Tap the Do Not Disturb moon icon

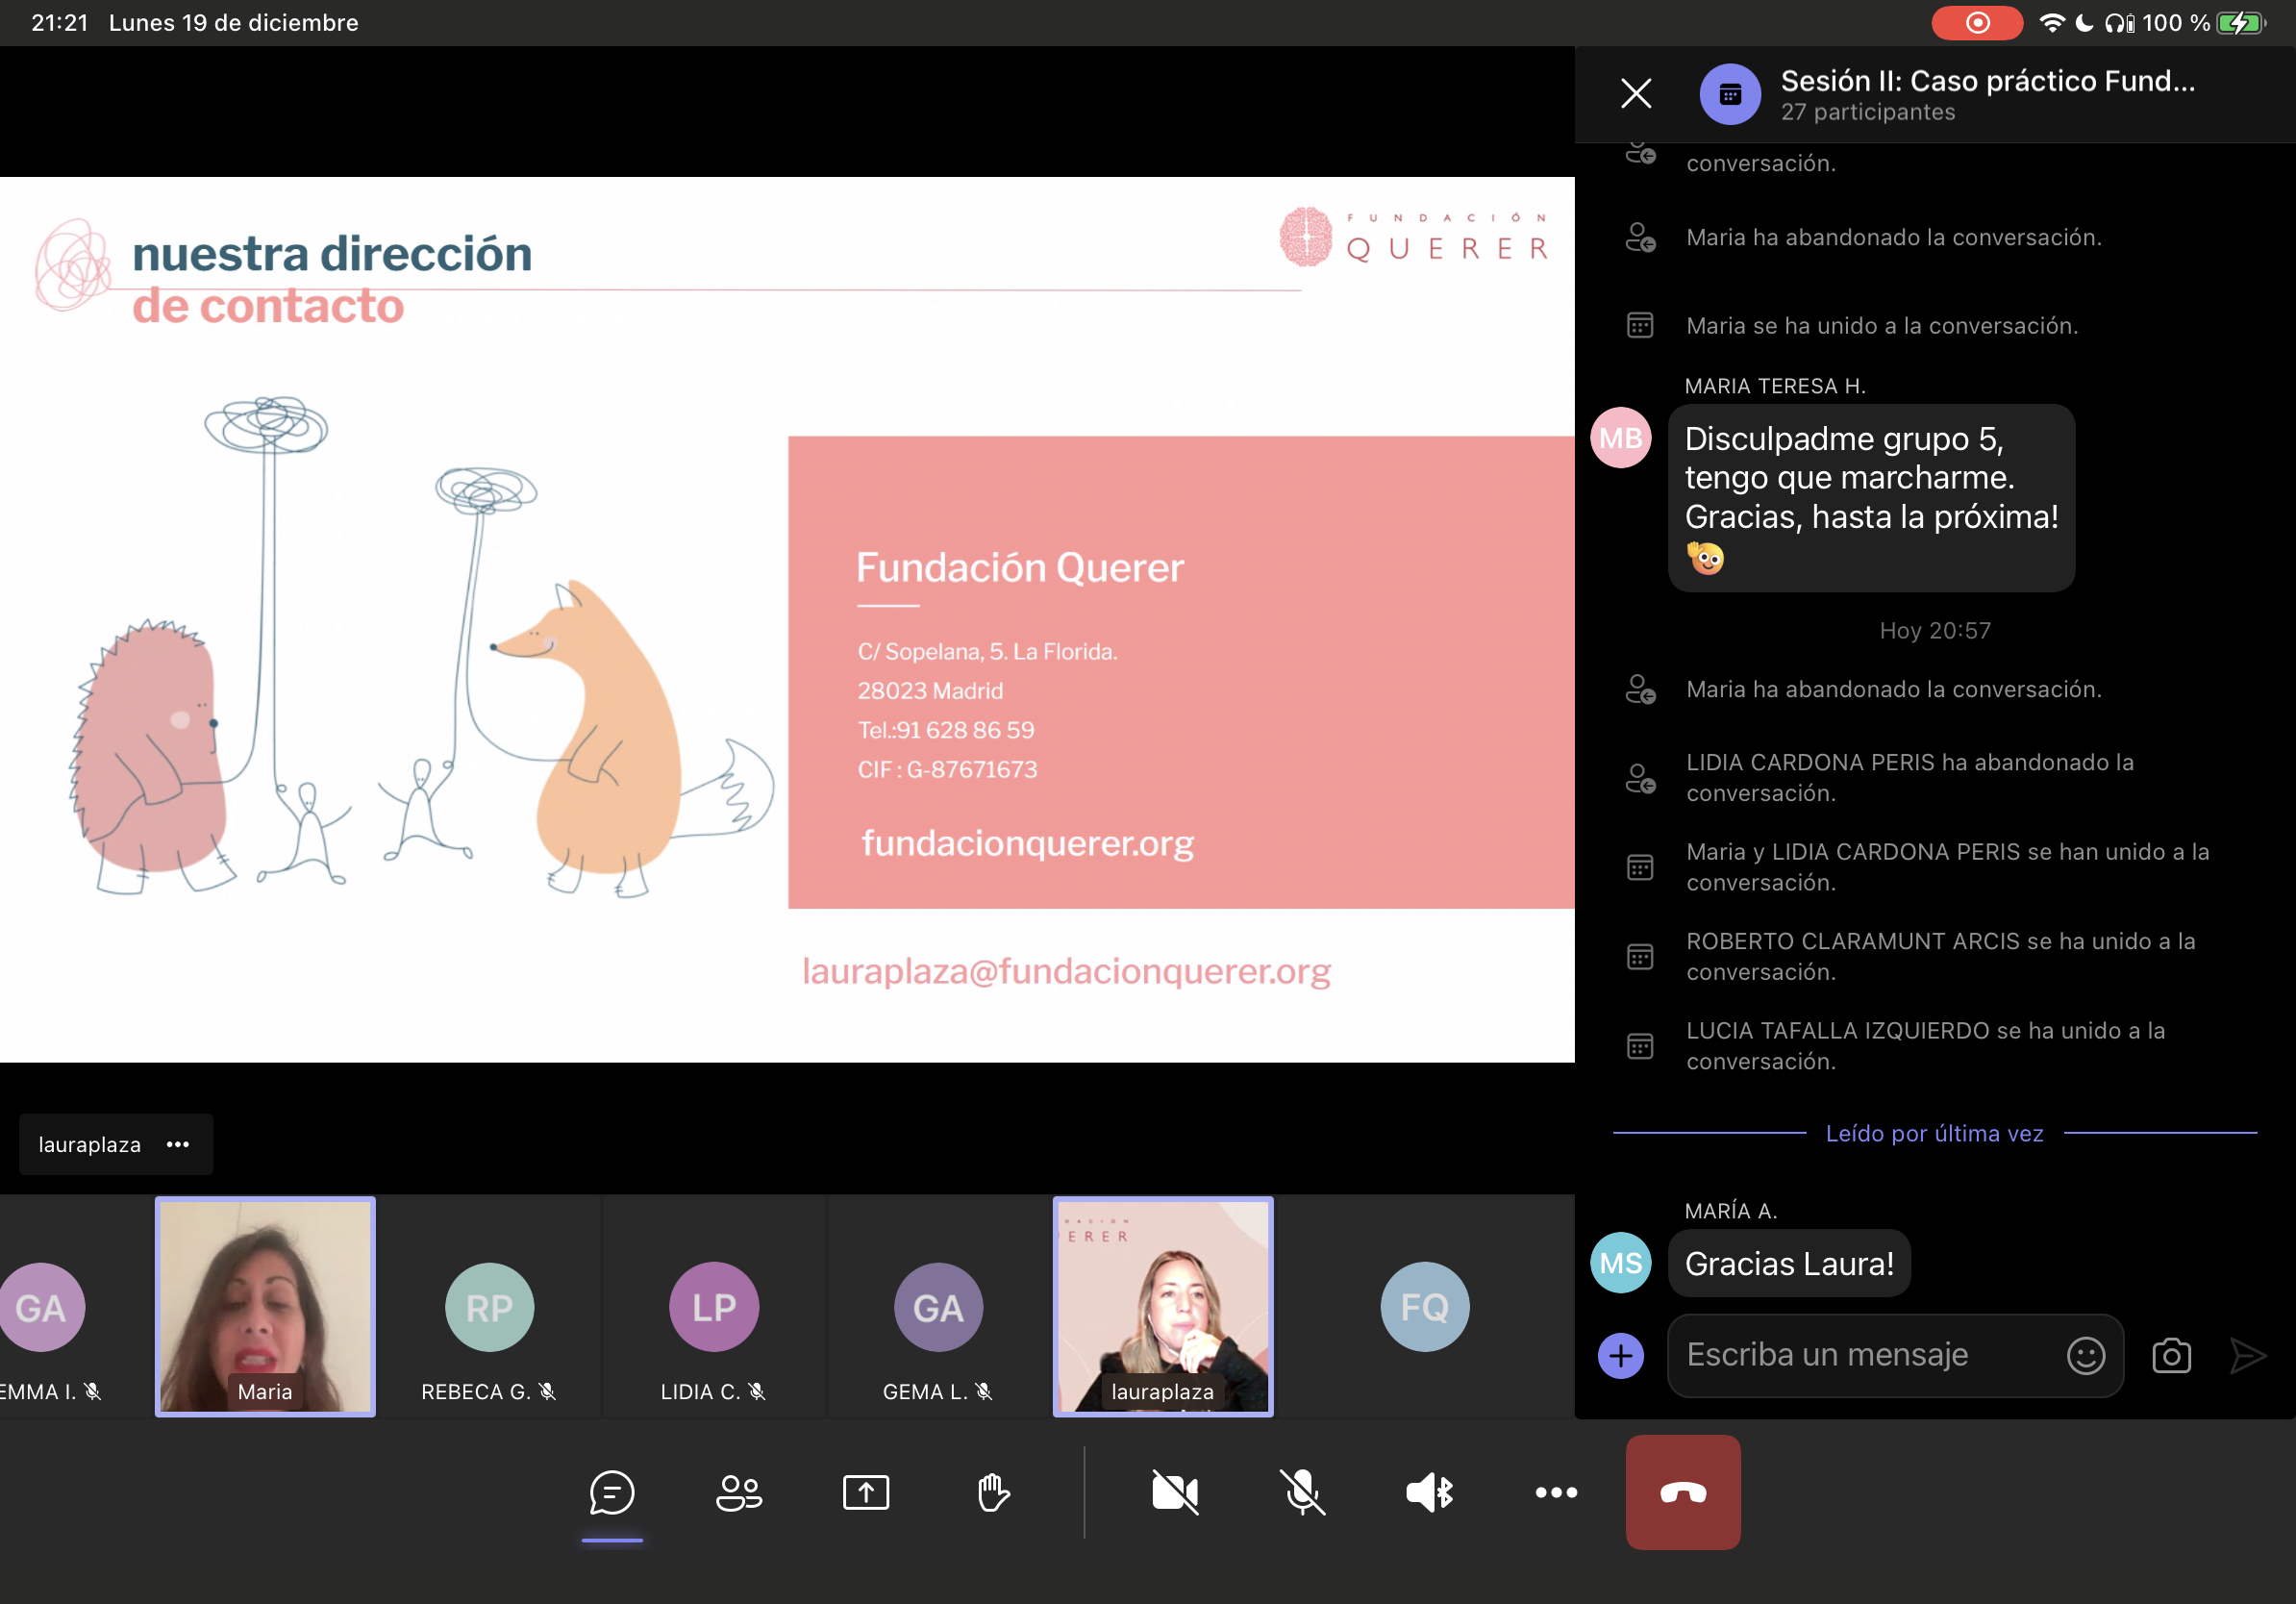click(2084, 23)
